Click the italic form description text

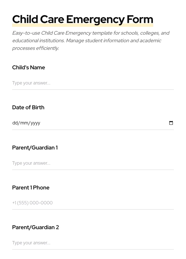pos(91,40)
